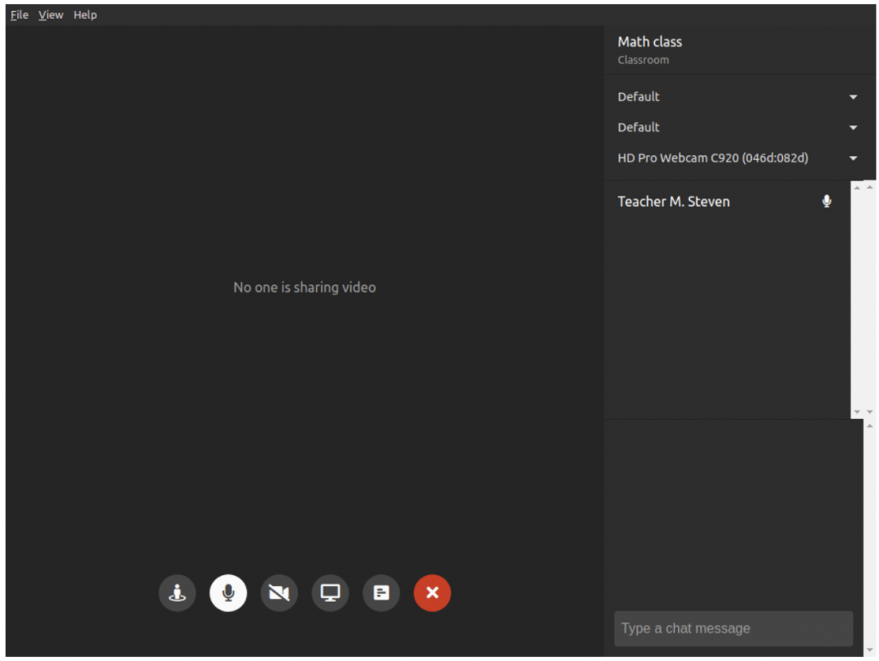Open the View menu
Image resolution: width=879 pixels, height=661 pixels.
51,15
